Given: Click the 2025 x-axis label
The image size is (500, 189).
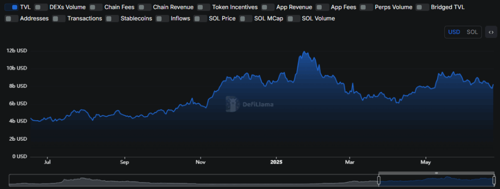Looking at the screenshot, I should coord(276,162).
